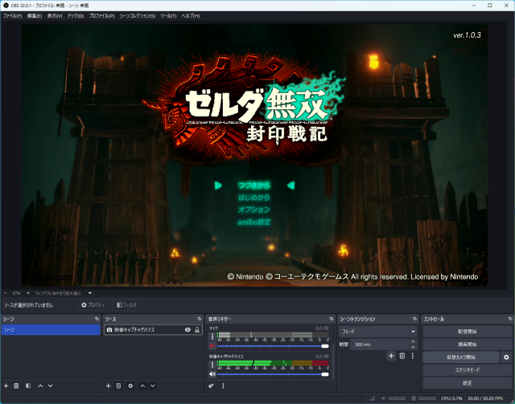Viewport: 515px width, 404px height.
Task: Unmute the マイク audio channel
Action: click(x=212, y=346)
